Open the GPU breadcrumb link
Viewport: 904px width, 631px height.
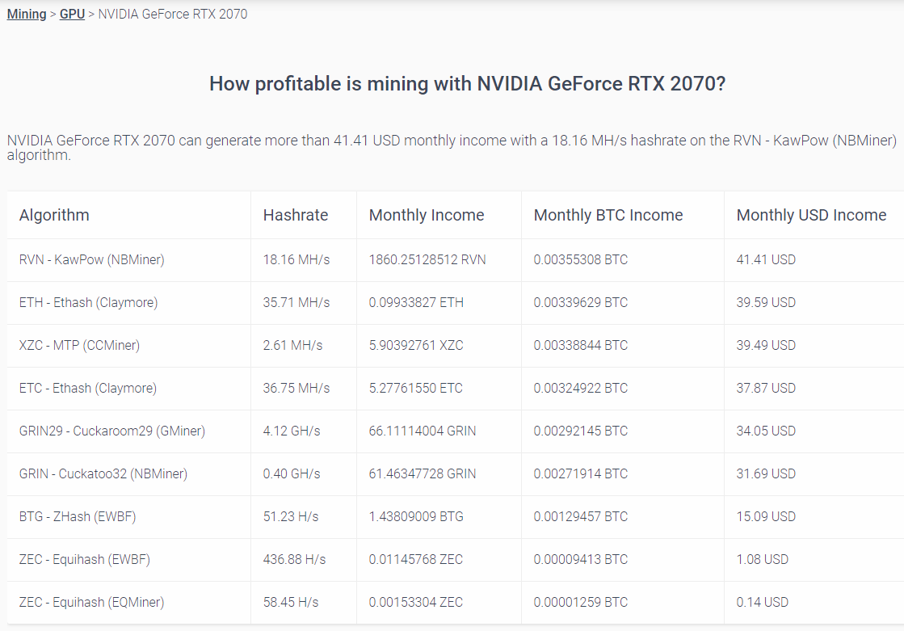coord(72,14)
